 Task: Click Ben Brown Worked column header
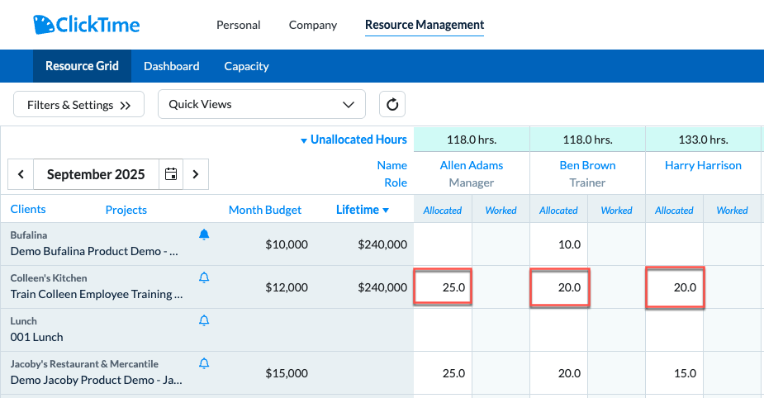[616, 211]
